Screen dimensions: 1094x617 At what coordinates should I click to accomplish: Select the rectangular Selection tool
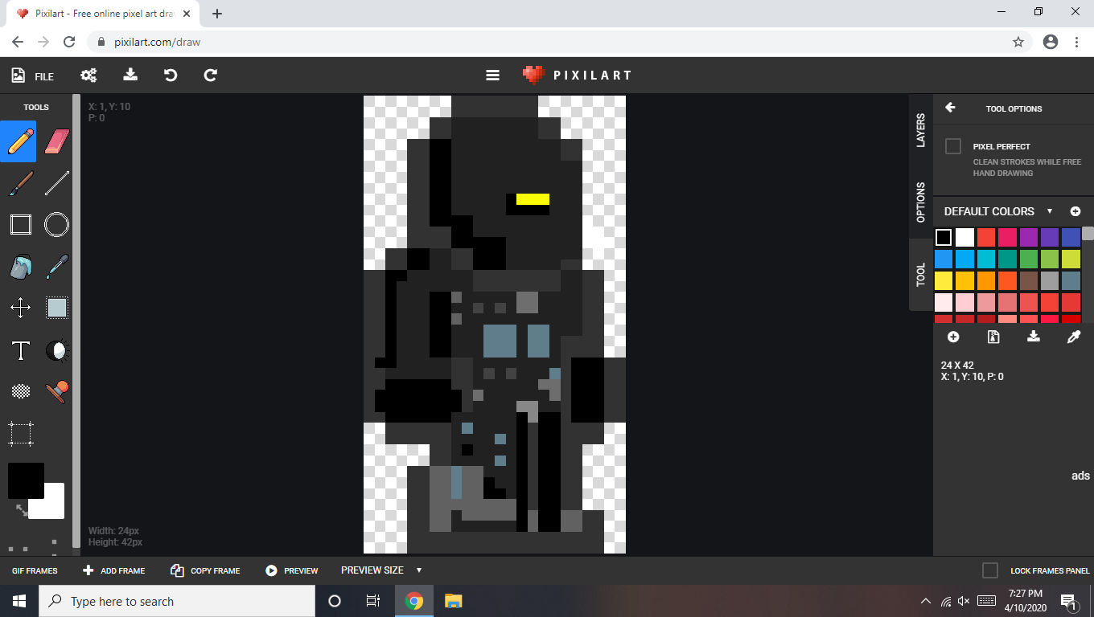57,308
